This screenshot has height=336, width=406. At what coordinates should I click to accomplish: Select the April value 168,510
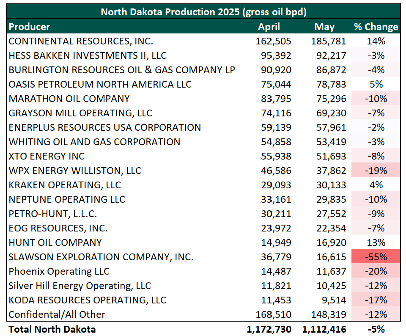click(x=274, y=314)
